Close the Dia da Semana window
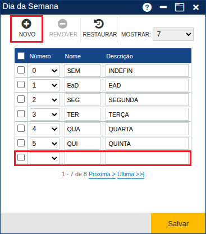The height and width of the screenshot is (234, 206). (x=196, y=7)
